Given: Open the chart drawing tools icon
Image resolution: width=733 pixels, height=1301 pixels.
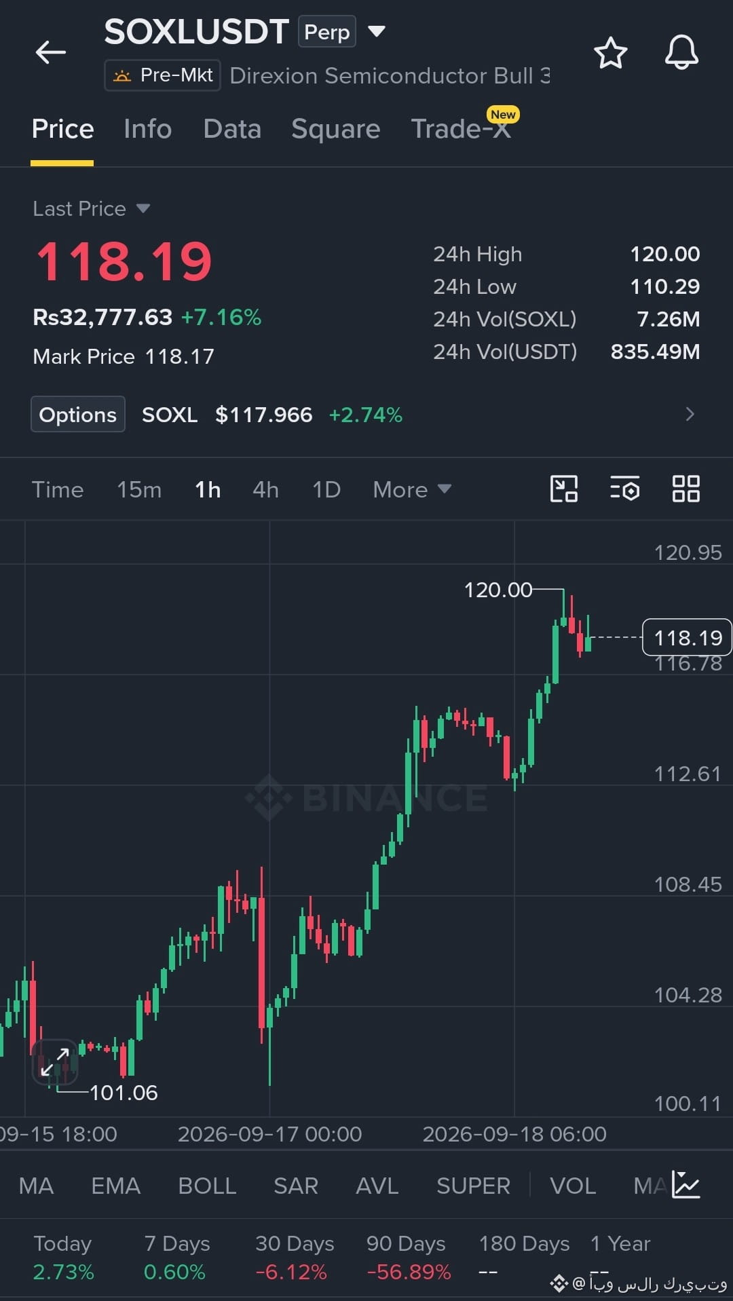Looking at the screenshot, I should tap(563, 489).
